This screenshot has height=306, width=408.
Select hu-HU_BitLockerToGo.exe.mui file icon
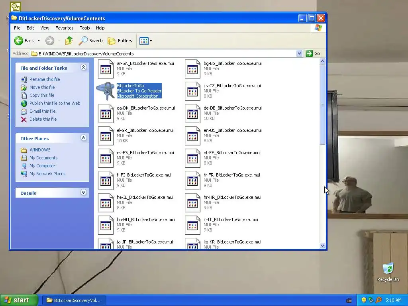click(106, 226)
